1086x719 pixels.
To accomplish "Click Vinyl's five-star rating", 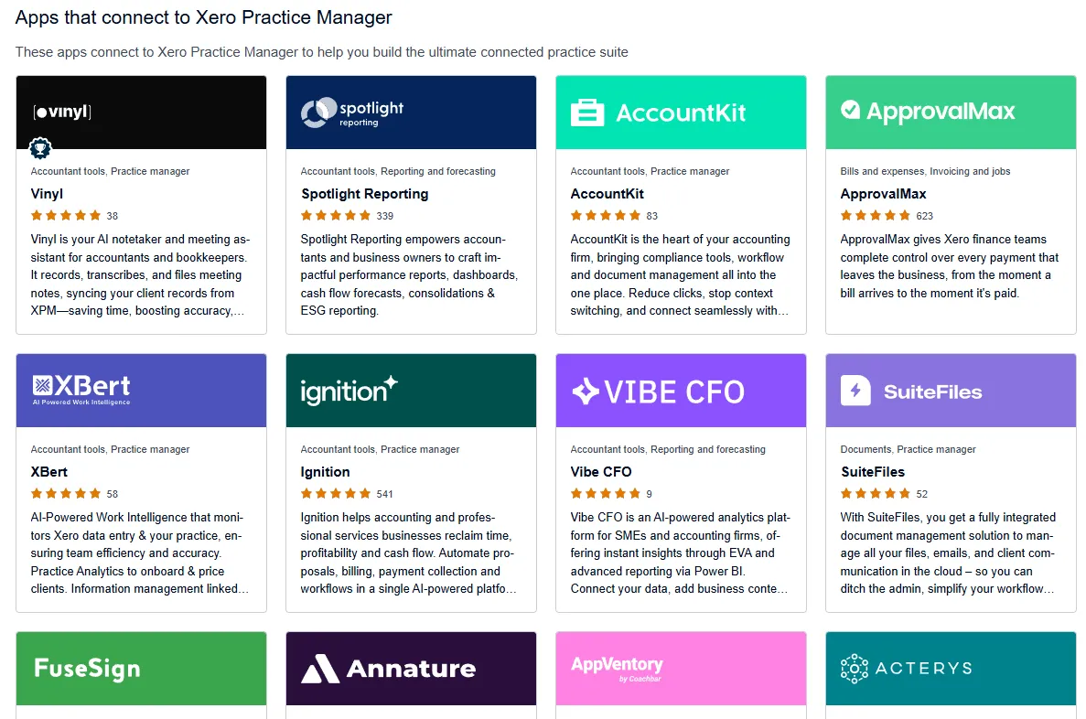I will 66,215.
